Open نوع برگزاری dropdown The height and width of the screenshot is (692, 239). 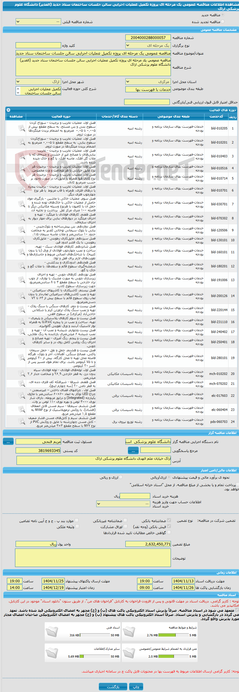point(148,46)
